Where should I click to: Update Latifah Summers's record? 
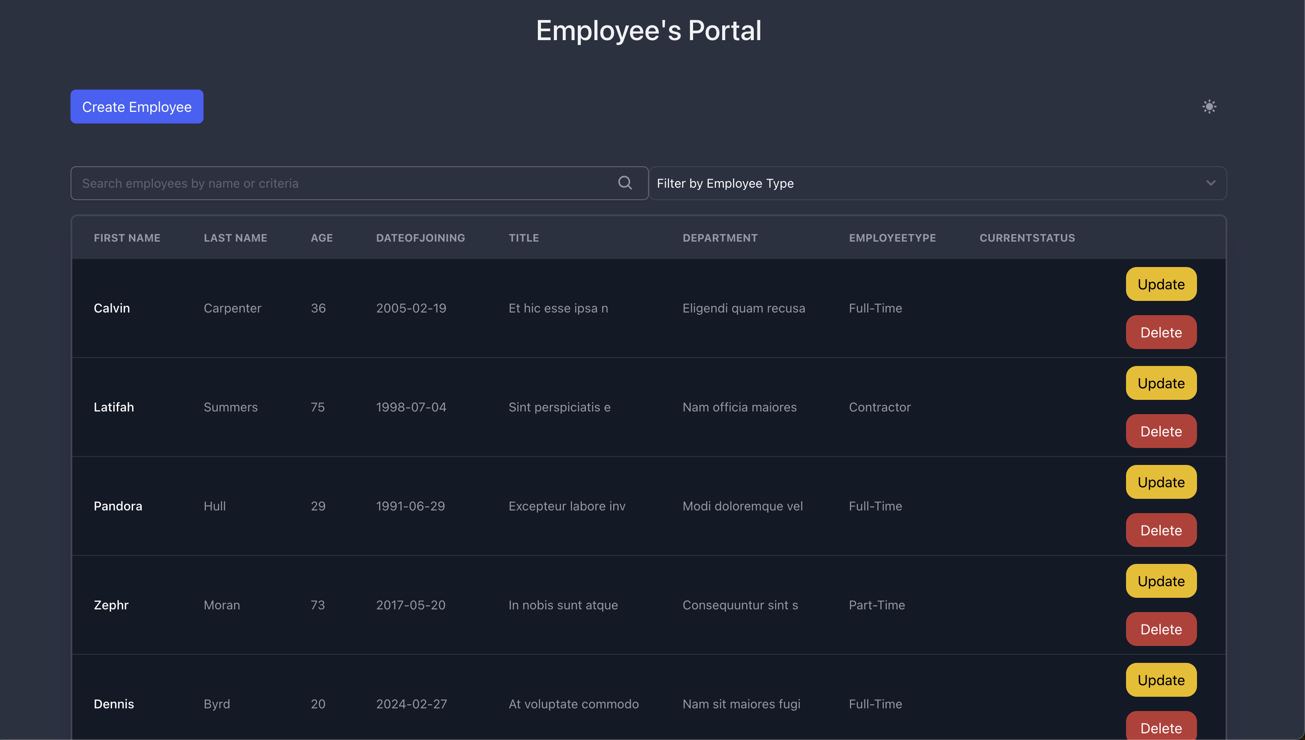tap(1161, 383)
